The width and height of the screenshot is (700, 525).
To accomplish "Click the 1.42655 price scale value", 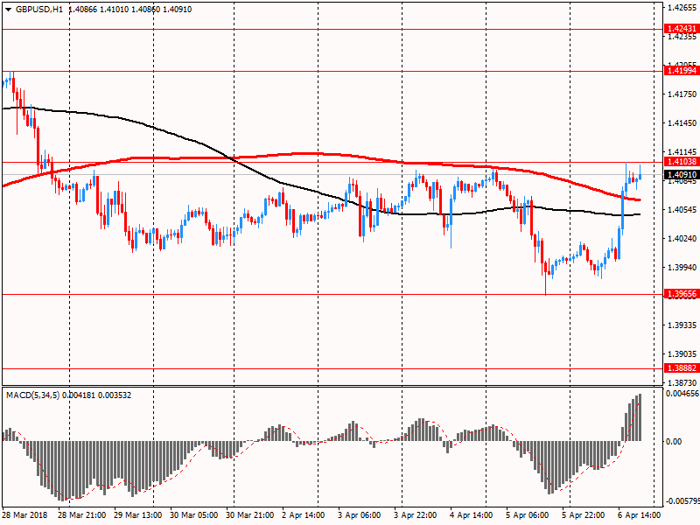I will click(x=682, y=7).
